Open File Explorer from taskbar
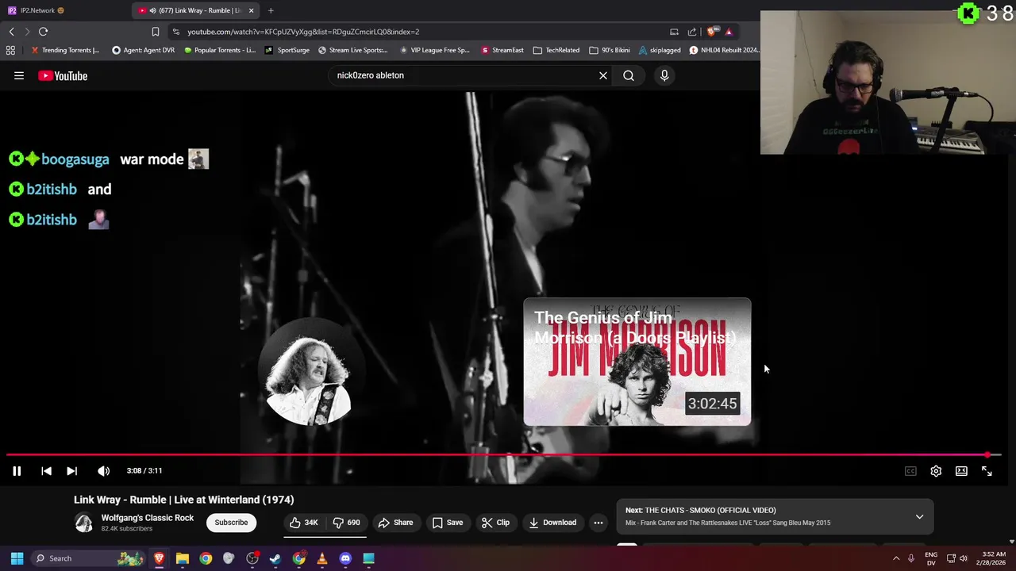This screenshot has height=571, width=1016. [x=183, y=558]
